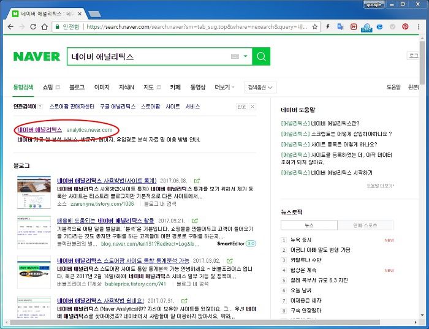Switch news topic to 뉴스 tab
429x329 pixels.
pos(309,225)
